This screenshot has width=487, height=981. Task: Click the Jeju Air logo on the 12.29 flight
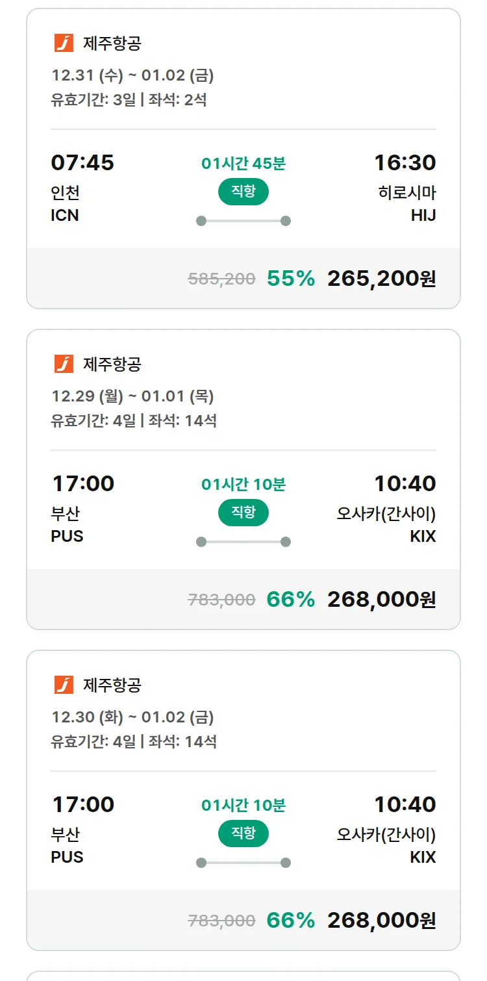point(64,364)
